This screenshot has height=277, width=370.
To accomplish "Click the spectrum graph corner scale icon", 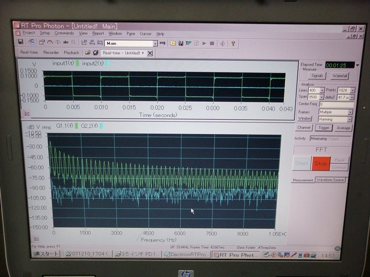I will tap(36, 238).
